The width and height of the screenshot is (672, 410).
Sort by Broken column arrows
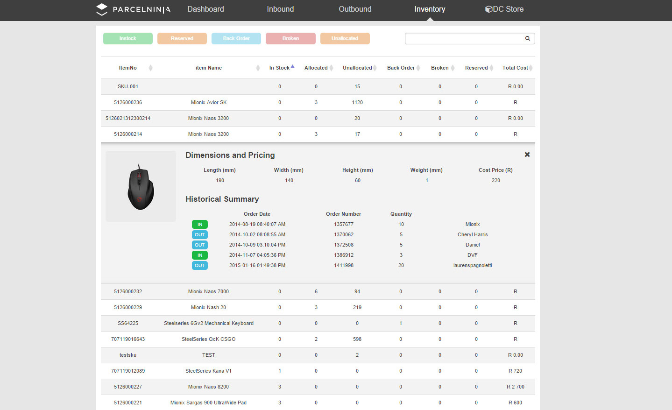453,68
